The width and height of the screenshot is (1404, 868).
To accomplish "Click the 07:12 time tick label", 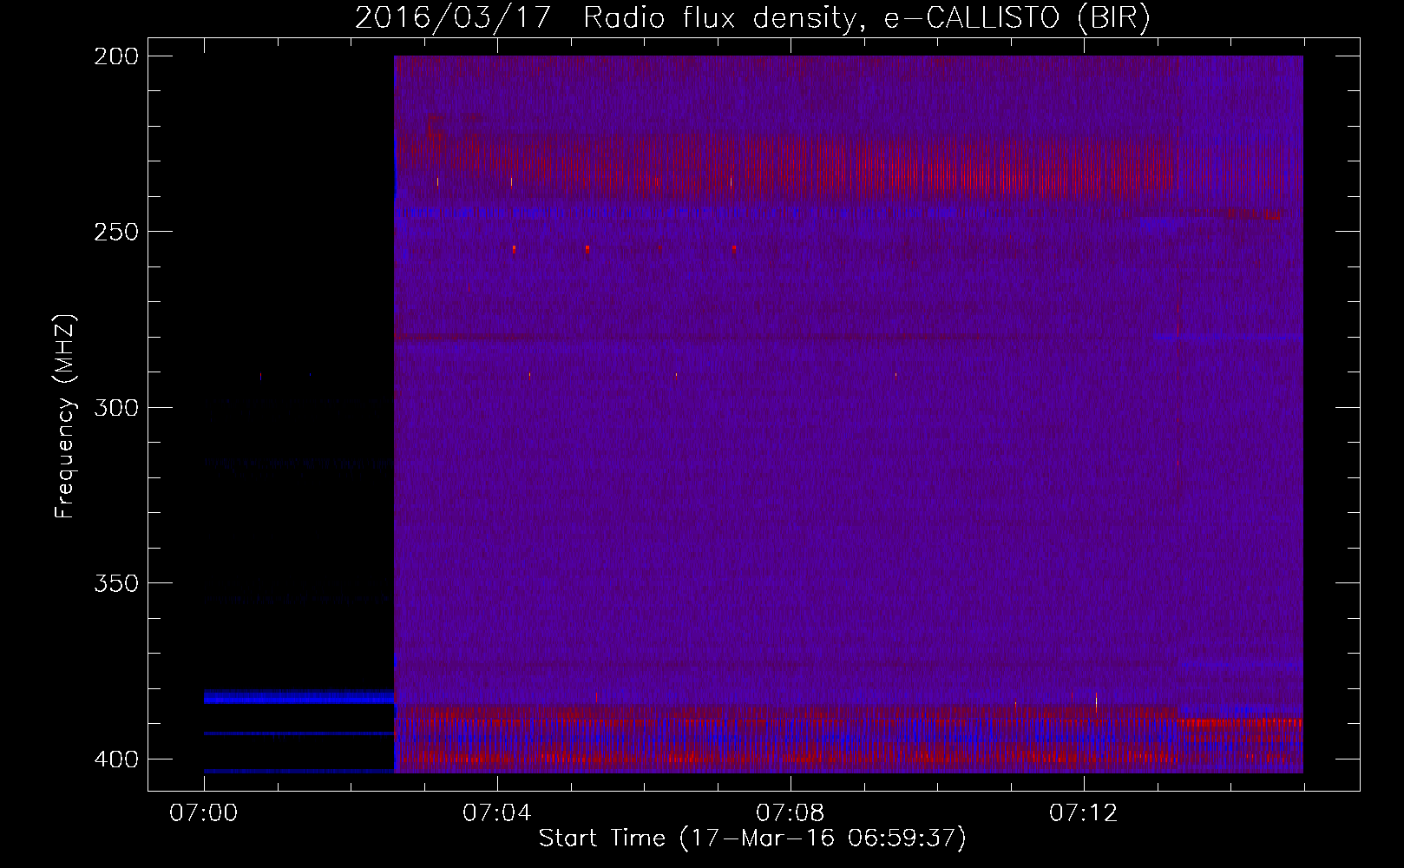I will click(1084, 813).
